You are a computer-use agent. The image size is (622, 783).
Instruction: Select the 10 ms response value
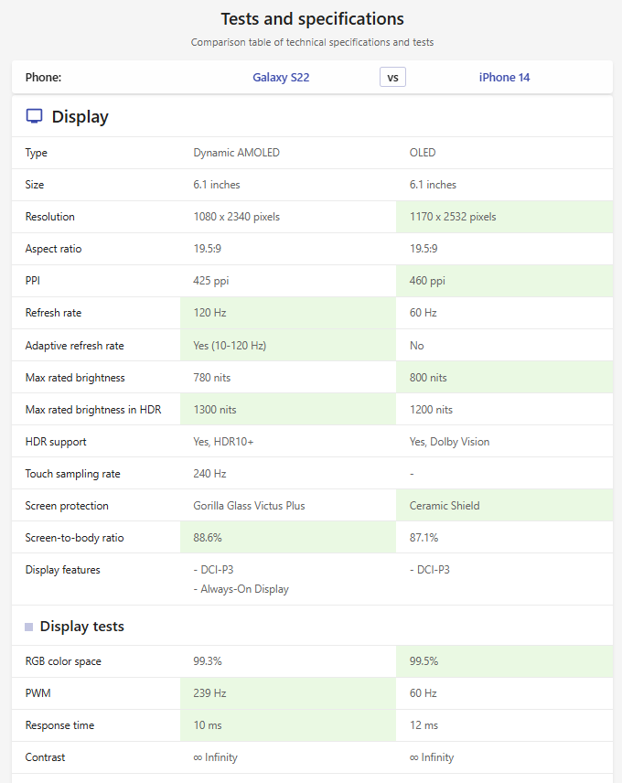[x=208, y=725]
